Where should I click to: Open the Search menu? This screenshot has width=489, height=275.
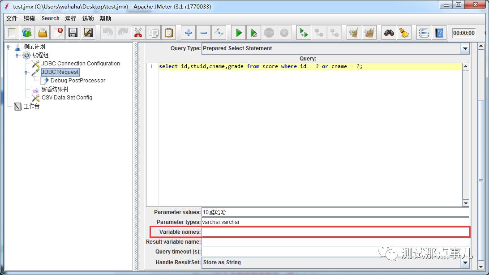(51, 18)
